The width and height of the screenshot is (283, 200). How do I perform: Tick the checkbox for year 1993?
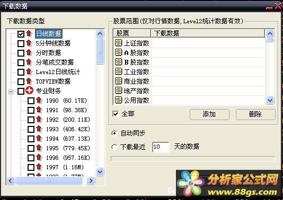click(31, 130)
